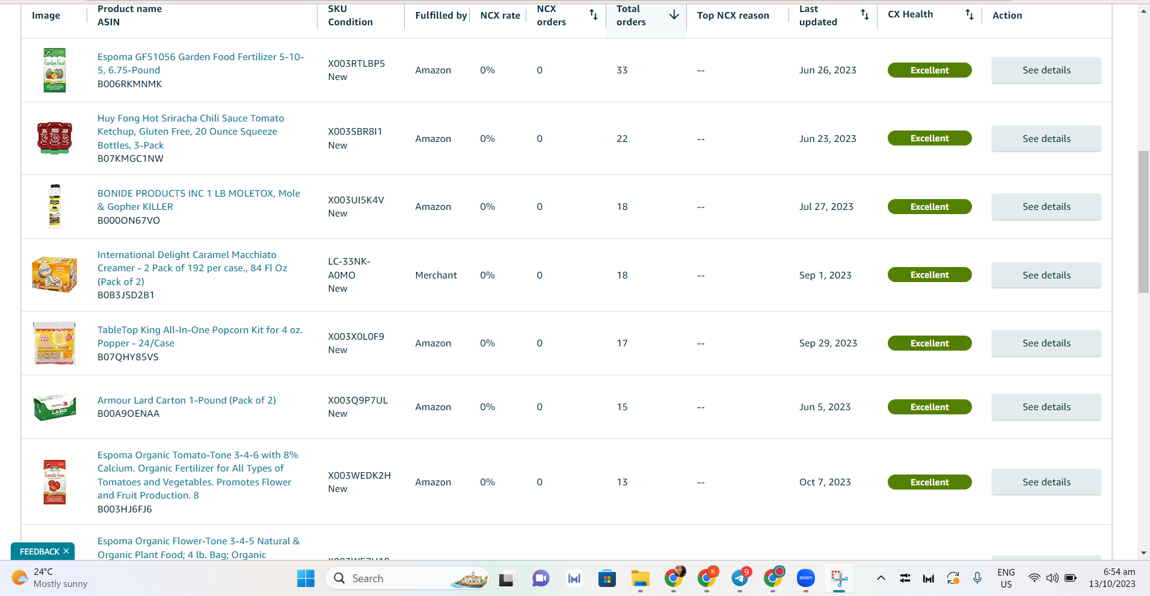The height and width of the screenshot is (596, 1150).
Task: Select SKU X003UI5K4V cell
Action: 356,200
